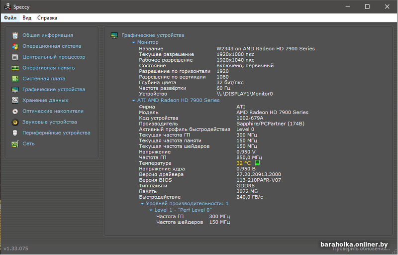Click the version v1.33.075 label

(x=16, y=249)
